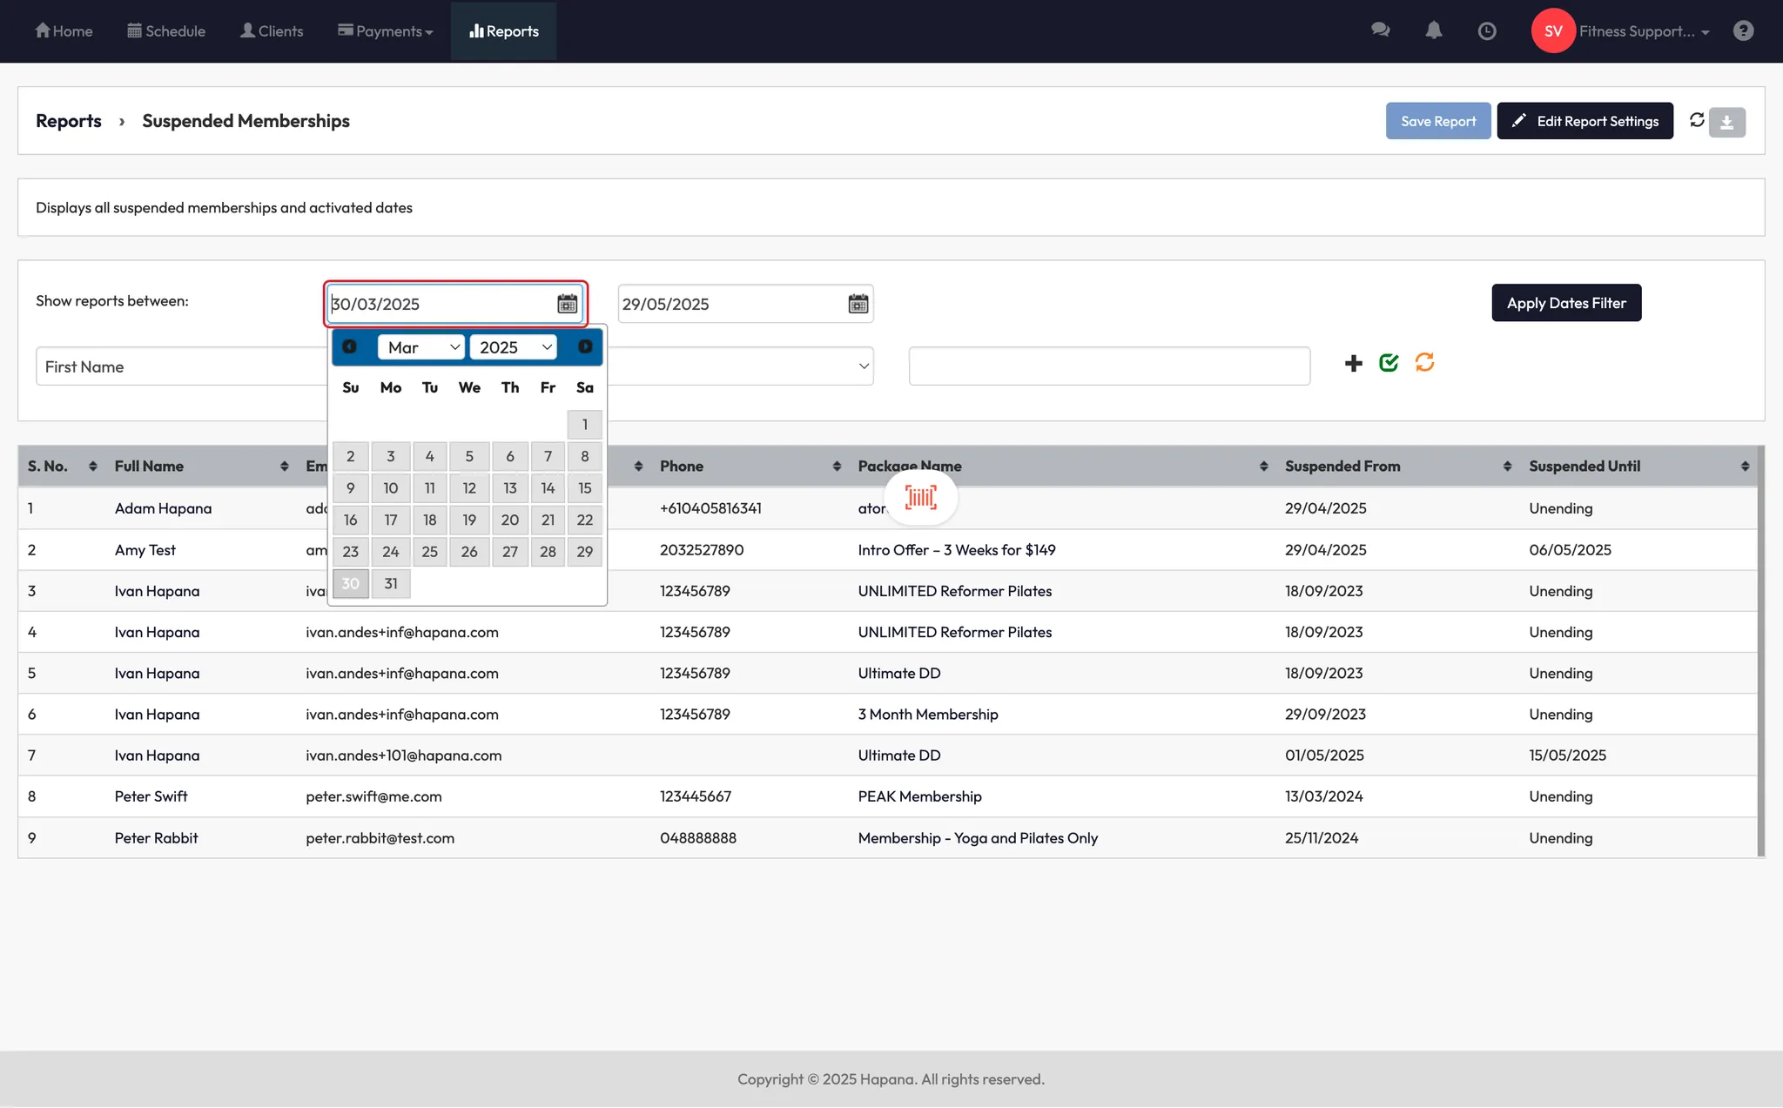Screen dimensions: 1783x1108
Task: Open the month dropdown showing Mar
Action: pyautogui.click(x=421, y=347)
